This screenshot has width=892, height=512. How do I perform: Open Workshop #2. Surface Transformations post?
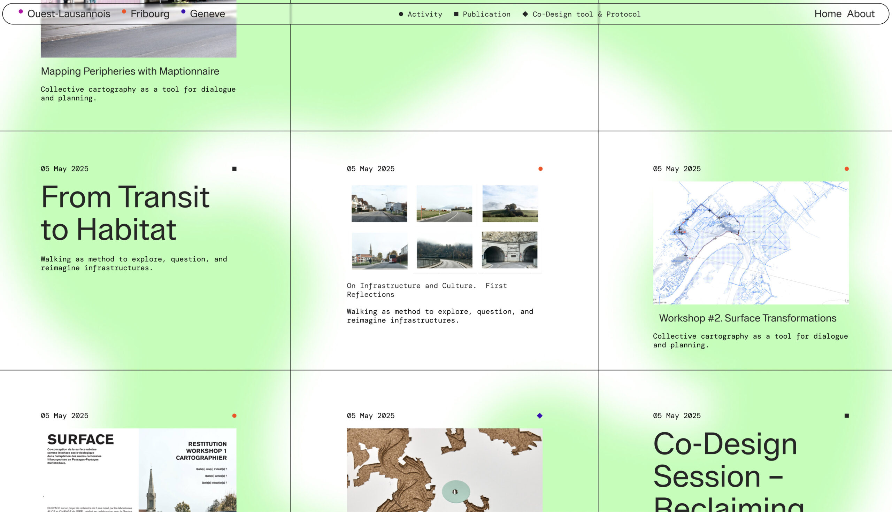(x=747, y=318)
